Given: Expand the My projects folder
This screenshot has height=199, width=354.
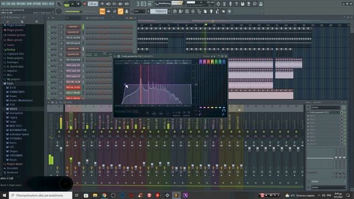Looking at the screenshot, I should (13, 79).
